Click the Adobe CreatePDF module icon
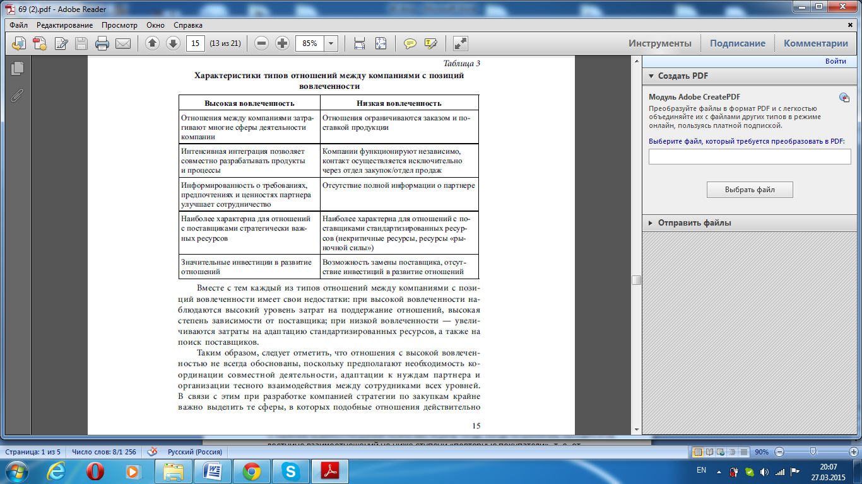Image resolution: width=862 pixels, height=484 pixels. click(x=844, y=97)
